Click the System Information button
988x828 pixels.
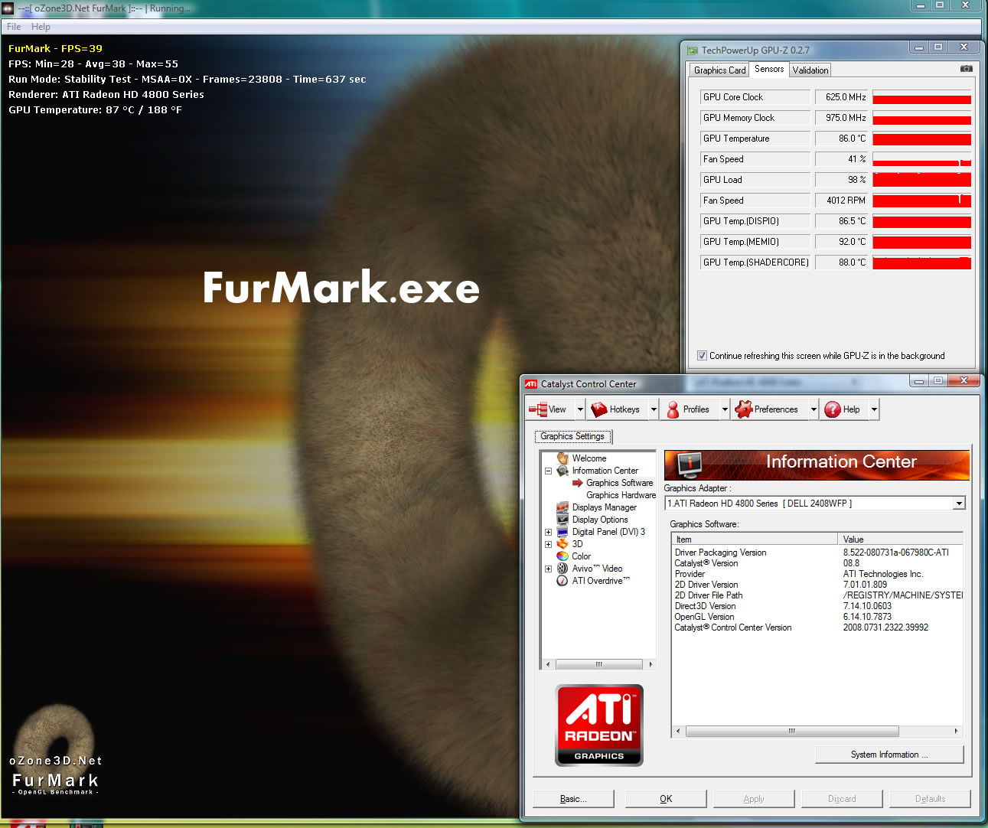click(x=889, y=755)
